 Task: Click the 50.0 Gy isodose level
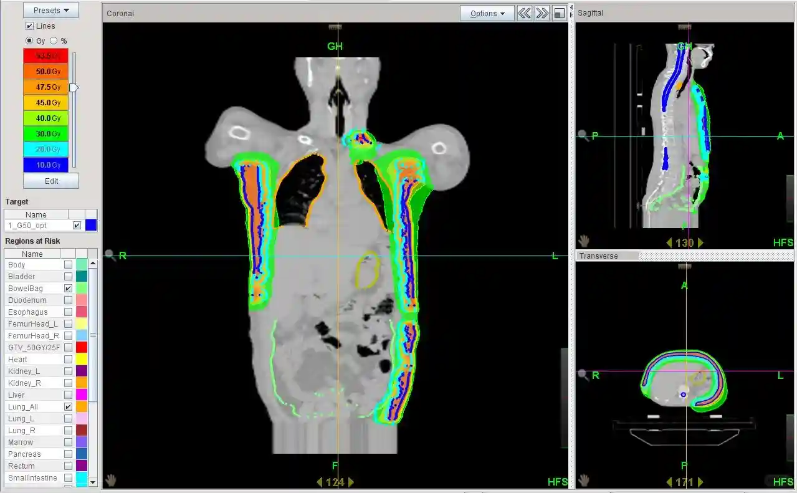tap(45, 72)
